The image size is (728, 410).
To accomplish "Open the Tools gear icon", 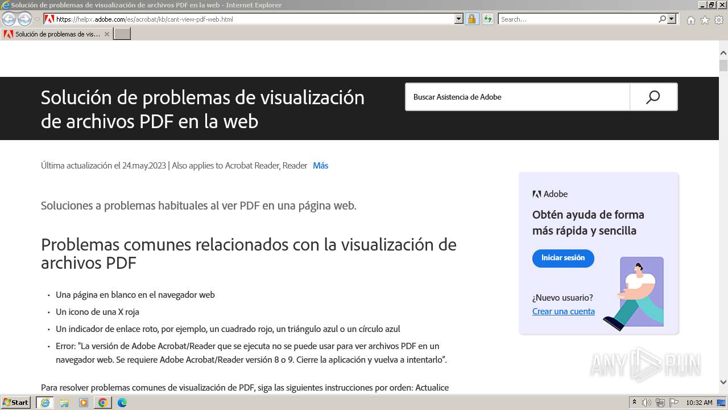I will pos(719,20).
